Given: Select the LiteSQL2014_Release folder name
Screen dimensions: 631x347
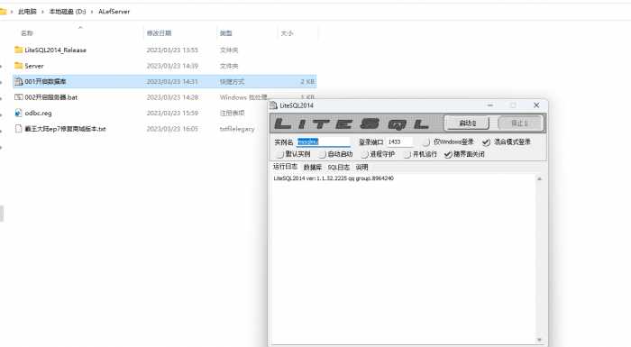Looking at the screenshot, I should click(56, 50).
